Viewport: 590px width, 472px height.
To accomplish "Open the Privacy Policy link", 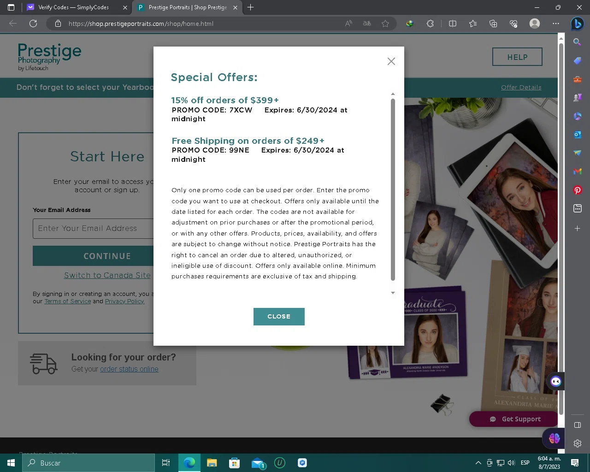I will tap(124, 301).
